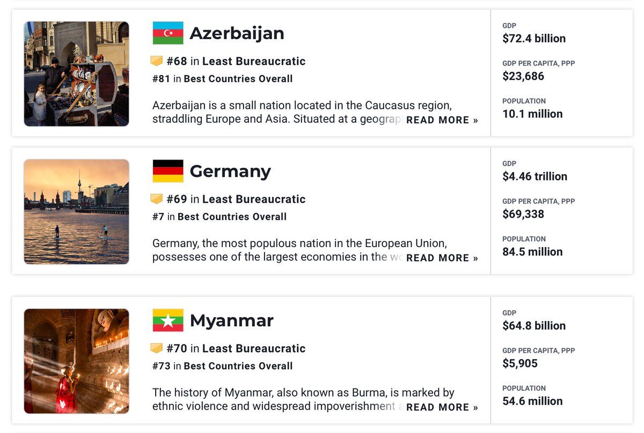Click the Azerbaijan flag icon
644x433 pixels.
click(168, 33)
